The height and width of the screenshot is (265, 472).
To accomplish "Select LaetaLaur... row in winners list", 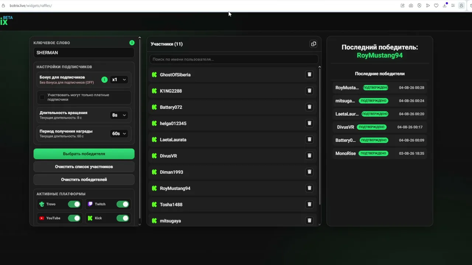I will point(380,114).
